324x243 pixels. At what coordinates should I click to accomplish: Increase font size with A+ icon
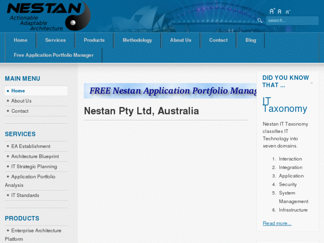272,11
